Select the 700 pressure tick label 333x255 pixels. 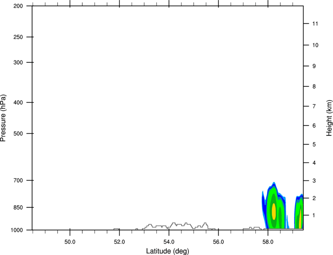[x=18, y=180]
